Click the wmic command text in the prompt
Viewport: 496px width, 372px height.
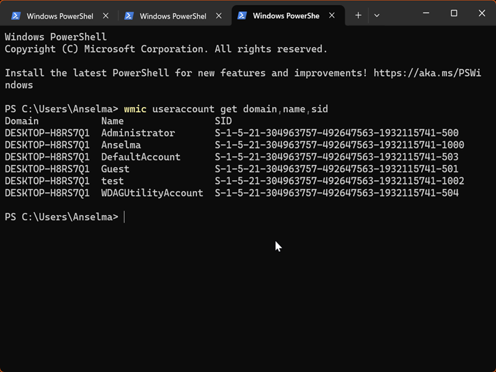point(135,109)
